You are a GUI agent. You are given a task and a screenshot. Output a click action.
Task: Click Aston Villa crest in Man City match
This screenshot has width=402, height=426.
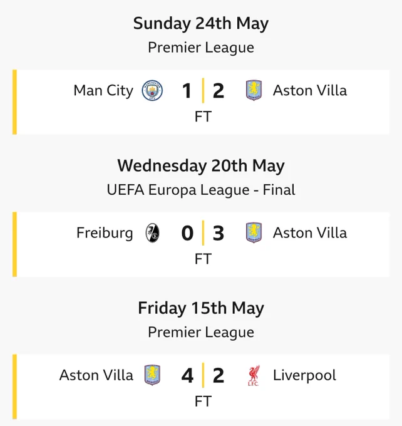point(254,90)
